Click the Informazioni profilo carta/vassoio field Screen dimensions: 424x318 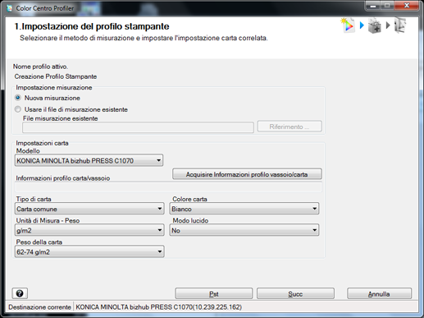point(168,187)
